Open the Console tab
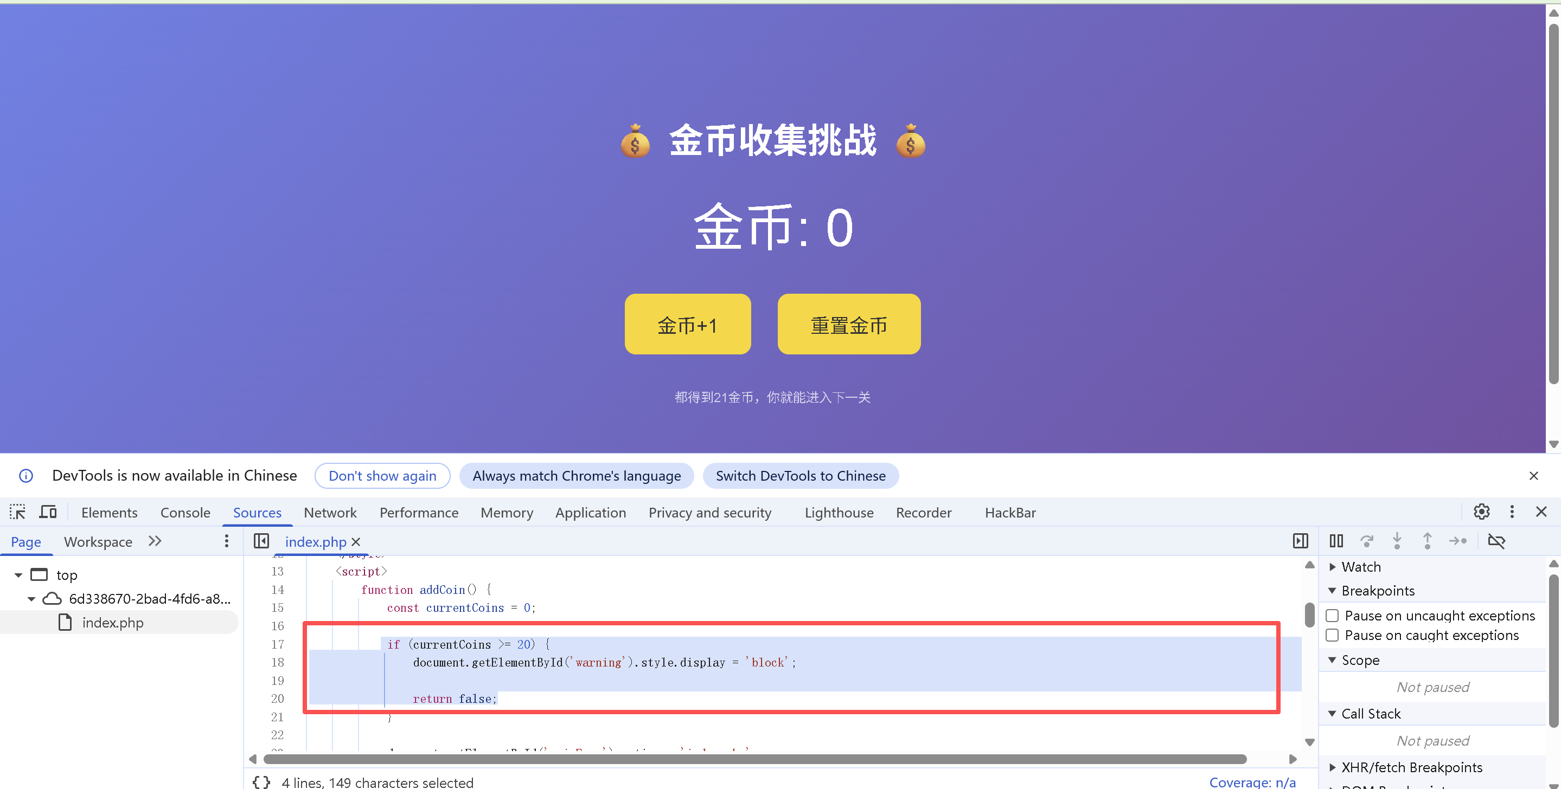1561x789 pixels. pos(185,512)
